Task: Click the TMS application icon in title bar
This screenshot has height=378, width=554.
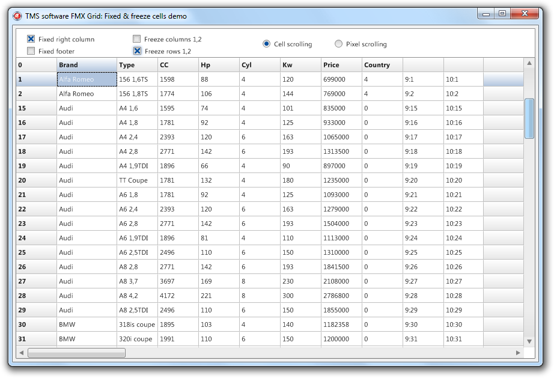Action: pos(17,16)
